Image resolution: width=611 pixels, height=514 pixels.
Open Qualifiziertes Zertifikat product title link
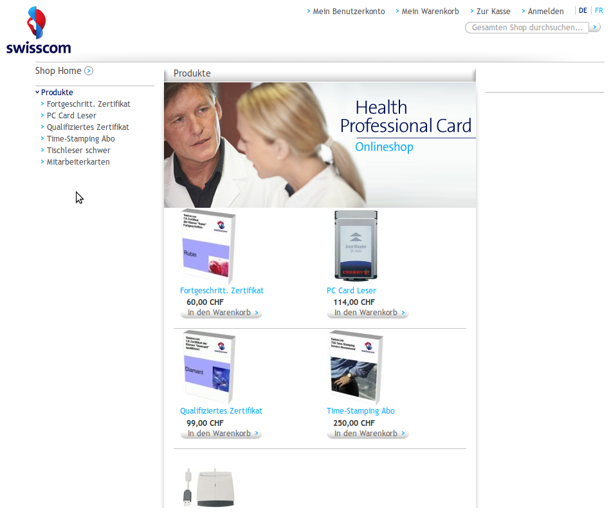click(221, 411)
